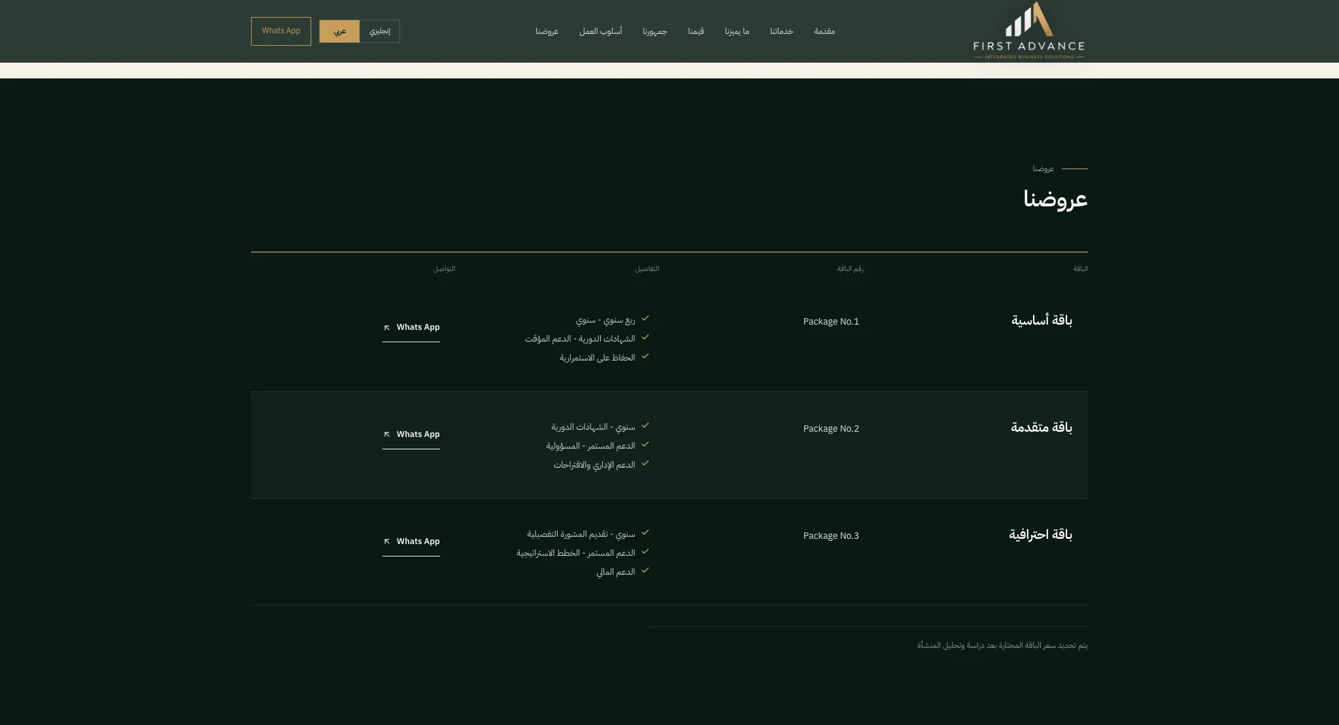Open جمهورنا nav item
1339x725 pixels.
654,31
